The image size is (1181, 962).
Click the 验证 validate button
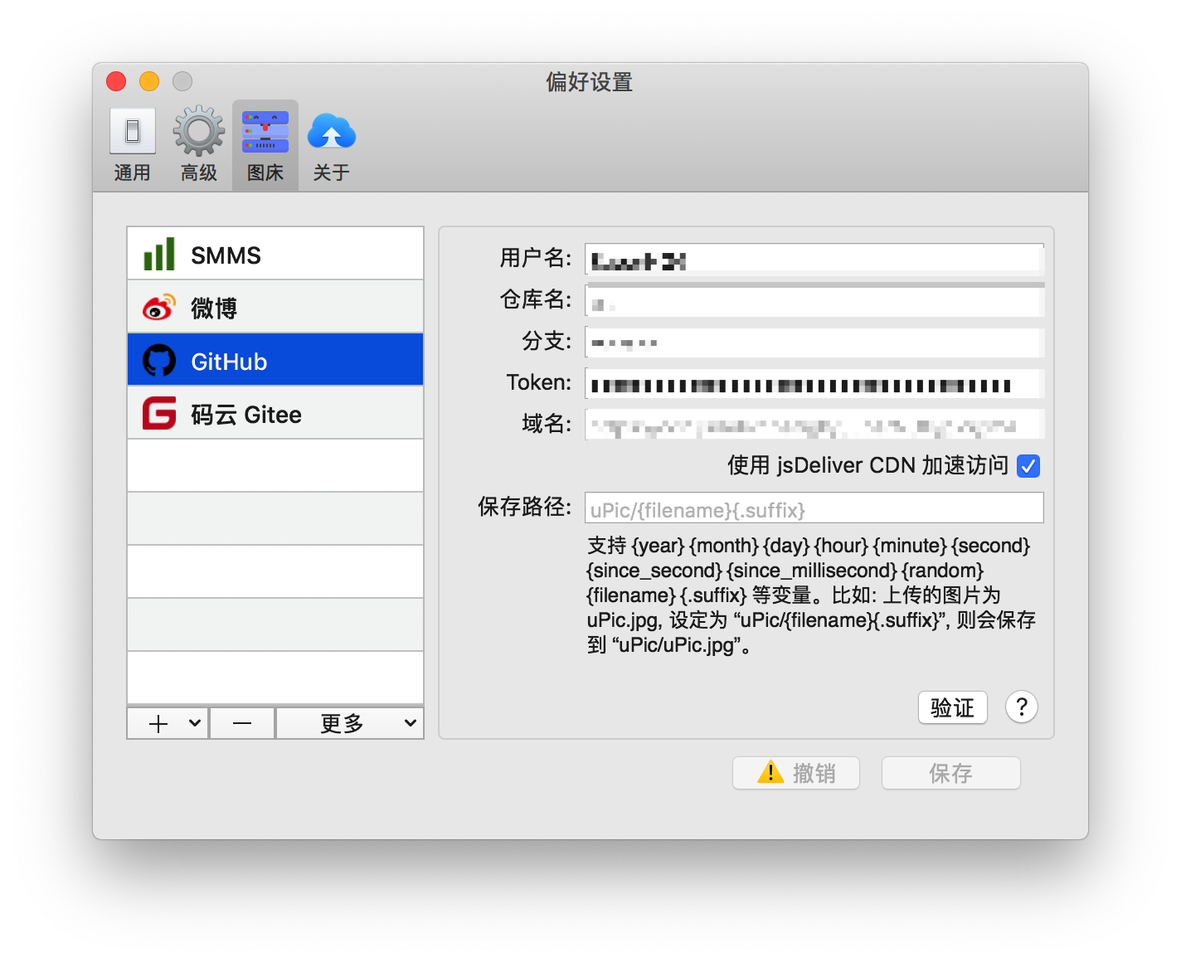(953, 707)
